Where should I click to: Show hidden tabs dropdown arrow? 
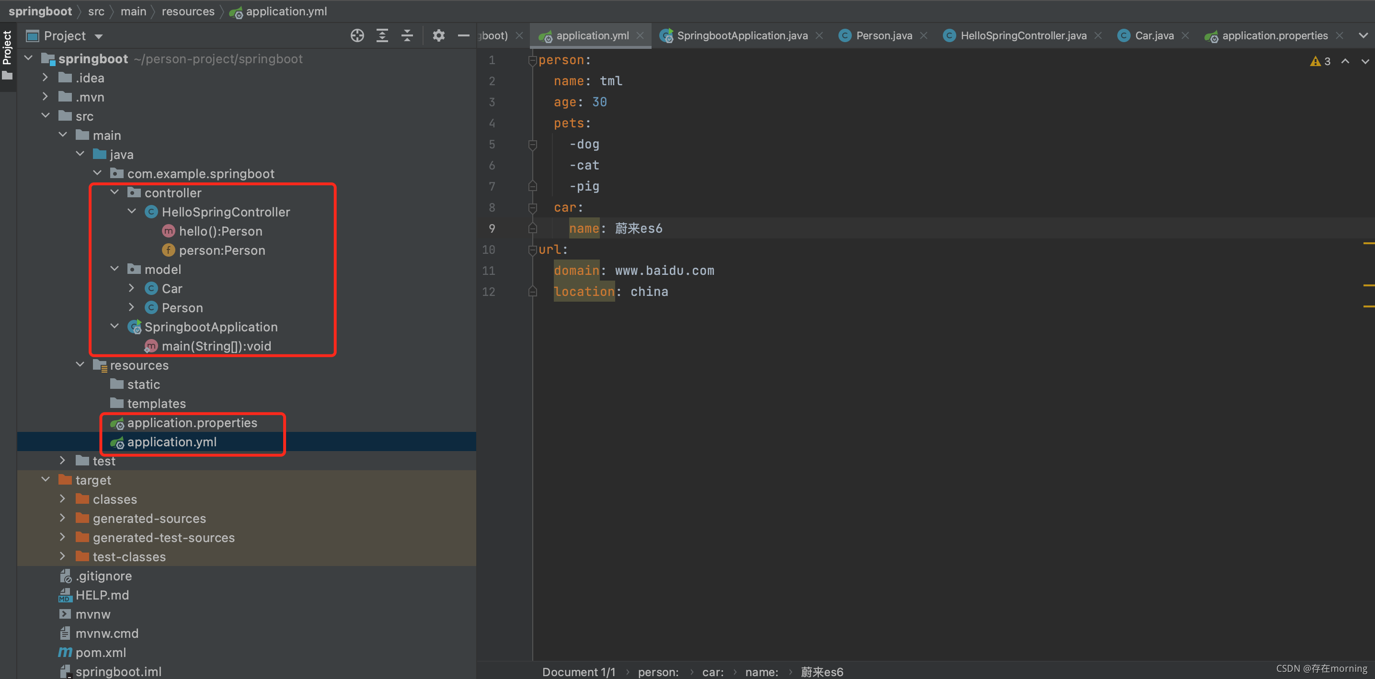(x=1363, y=36)
